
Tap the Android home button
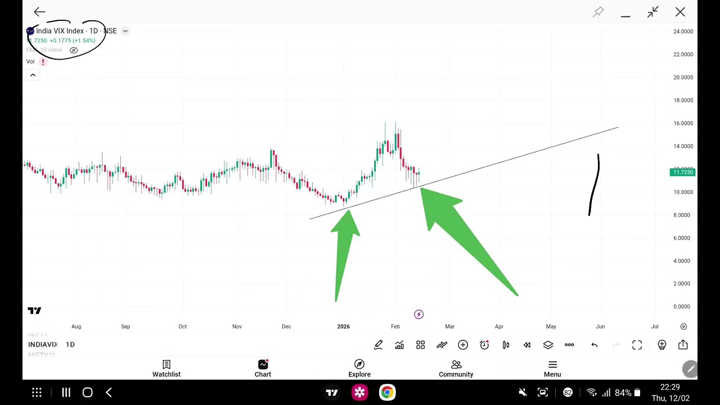87,393
